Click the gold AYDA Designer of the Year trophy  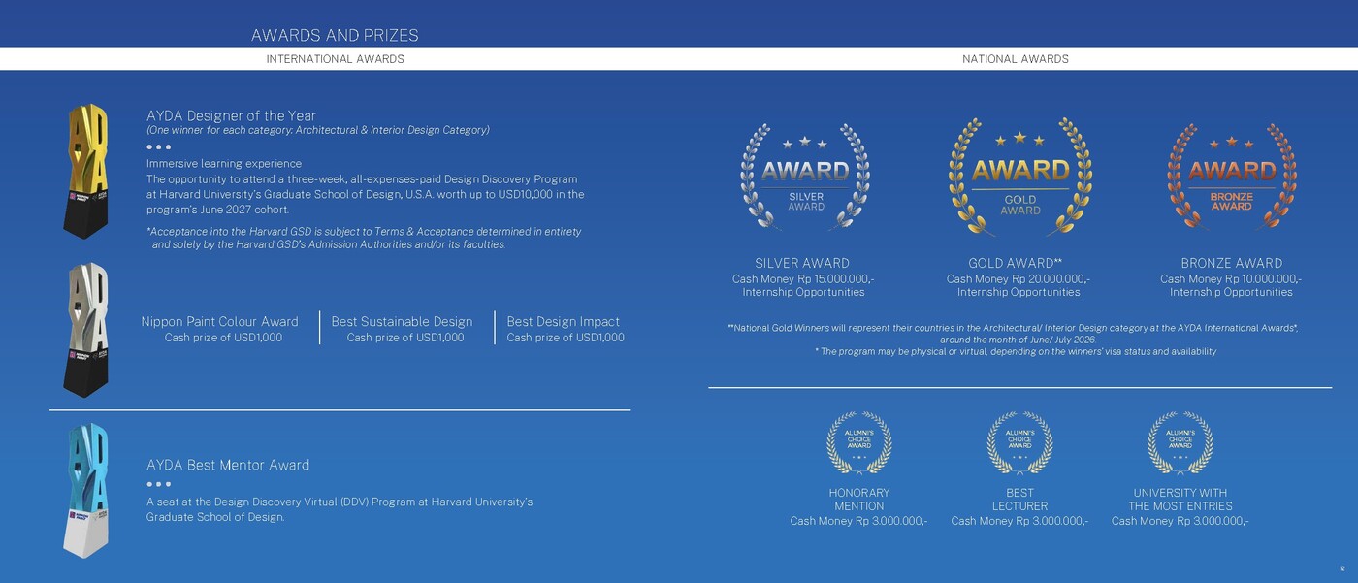88,171
